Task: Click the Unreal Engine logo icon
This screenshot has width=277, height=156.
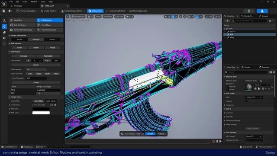Action: 4,3
